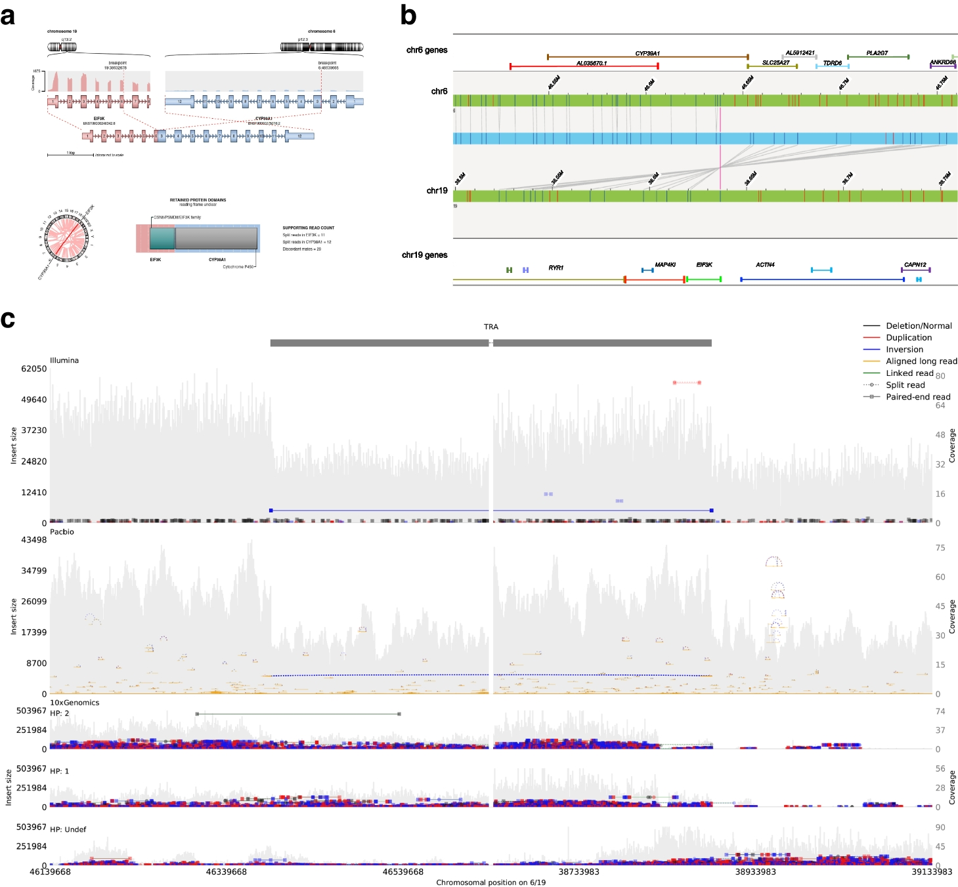Click the chromosome 6 ideogram in panel a

(322, 47)
